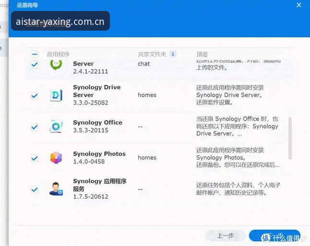
Task: Click the Synology Chat Server app icon
Action: point(56,64)
